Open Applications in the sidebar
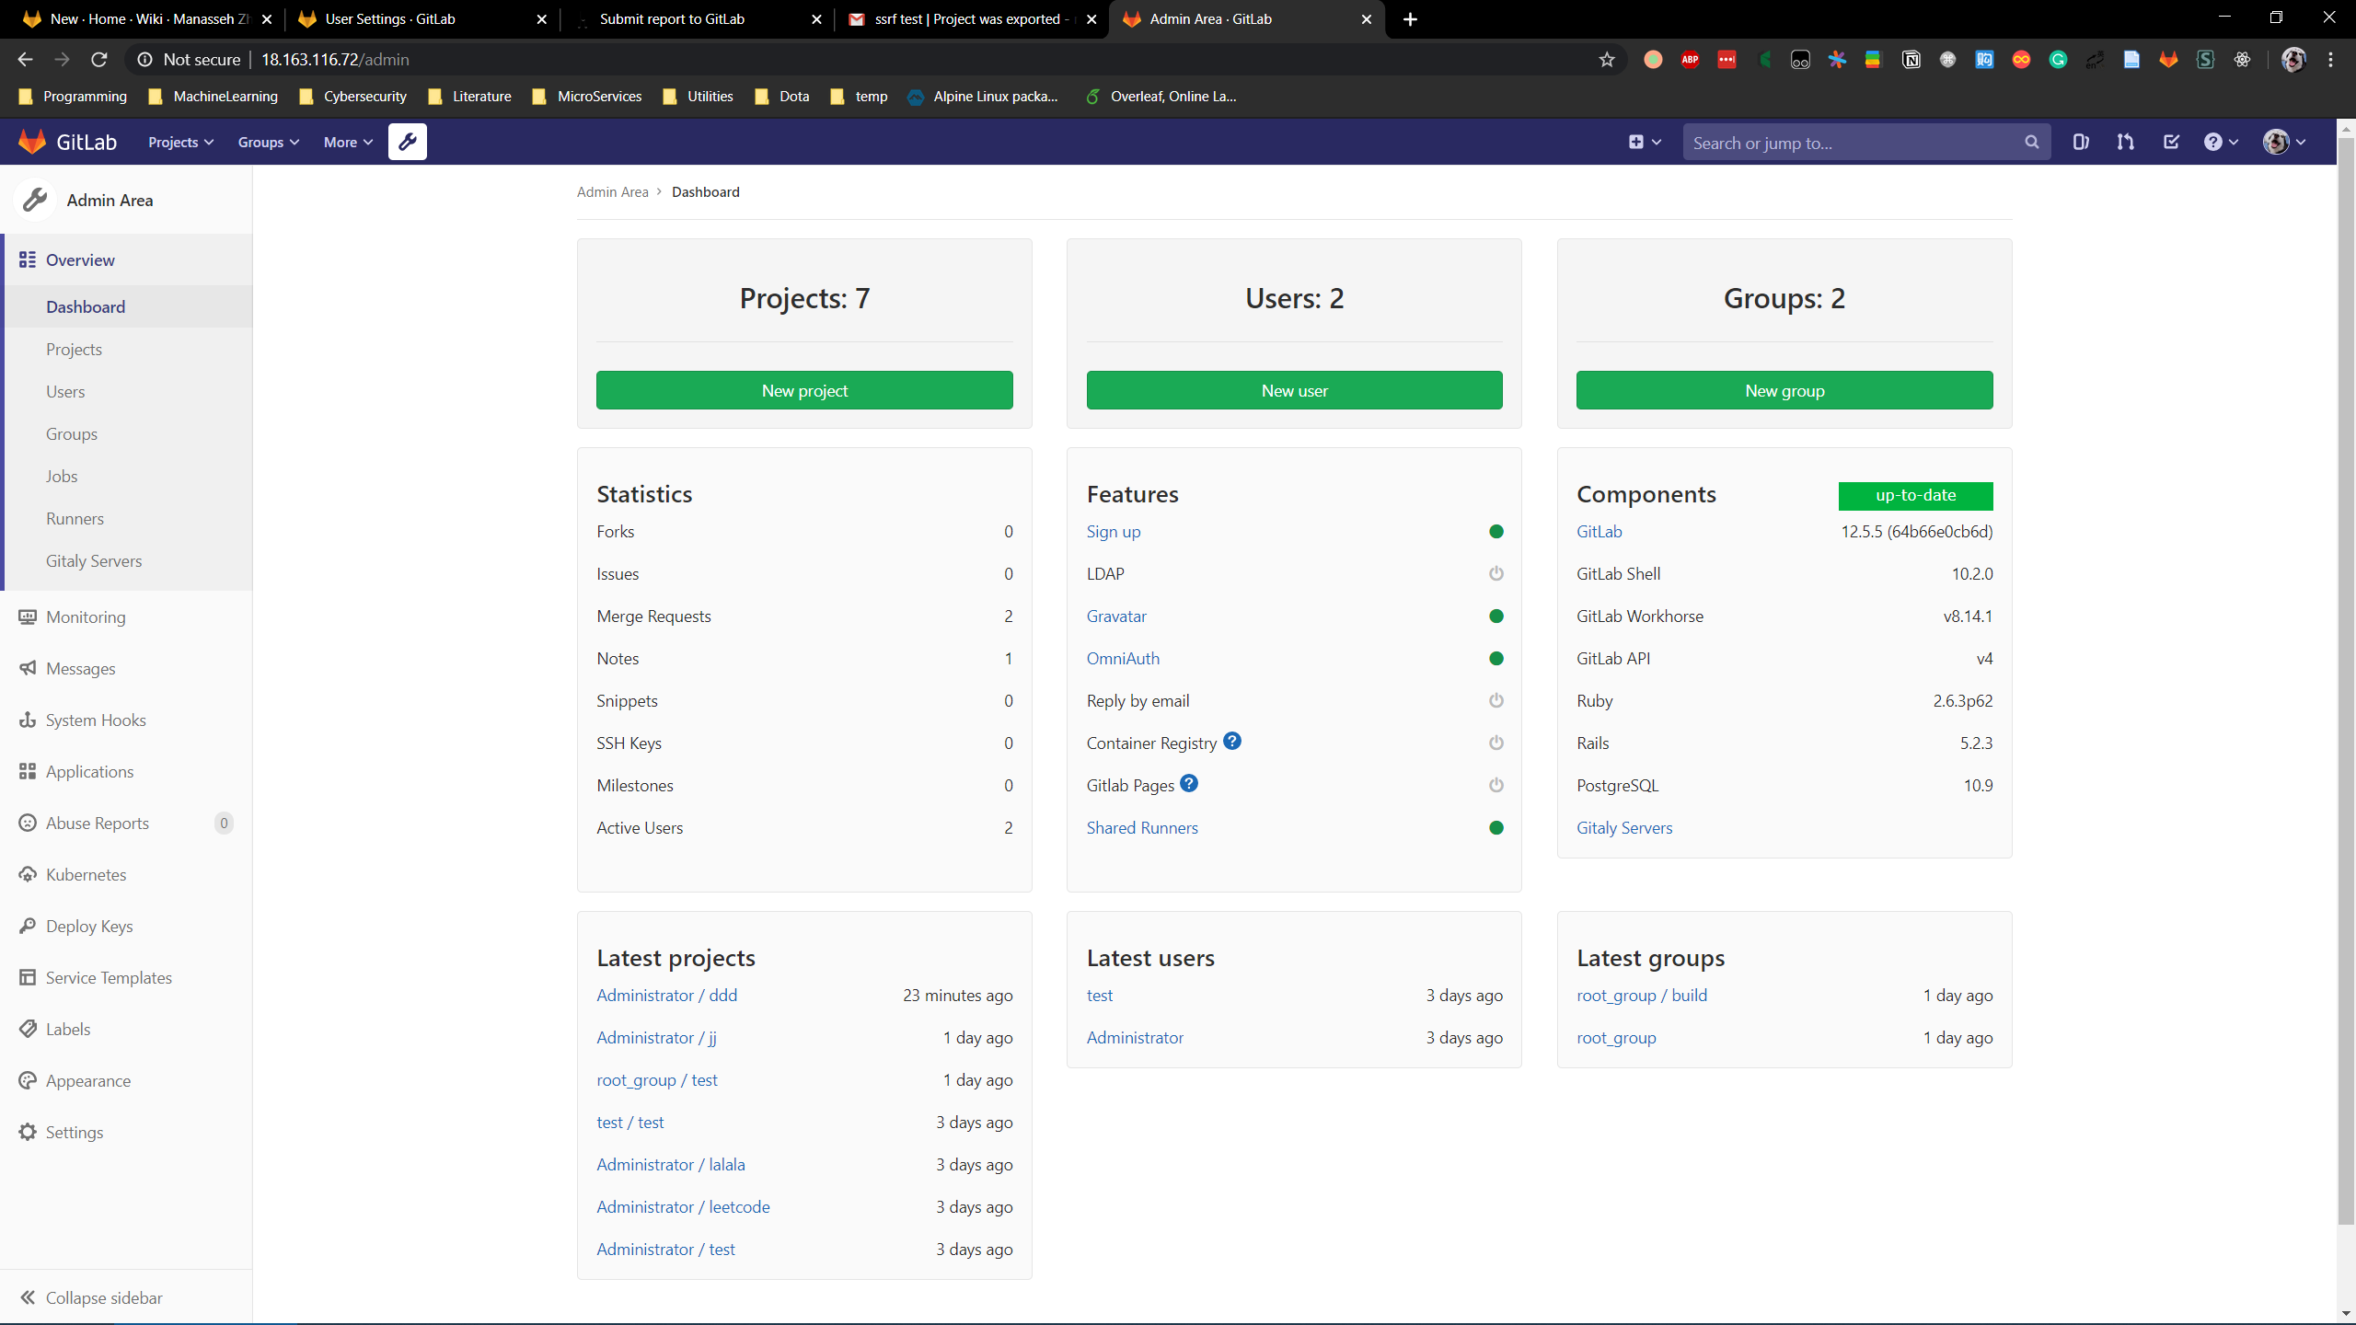Screen dimensions: 2356x1325 pyautogui.click(x=126, y=772)
